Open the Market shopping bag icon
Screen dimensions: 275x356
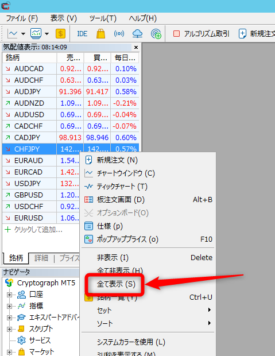pos(100,34)
